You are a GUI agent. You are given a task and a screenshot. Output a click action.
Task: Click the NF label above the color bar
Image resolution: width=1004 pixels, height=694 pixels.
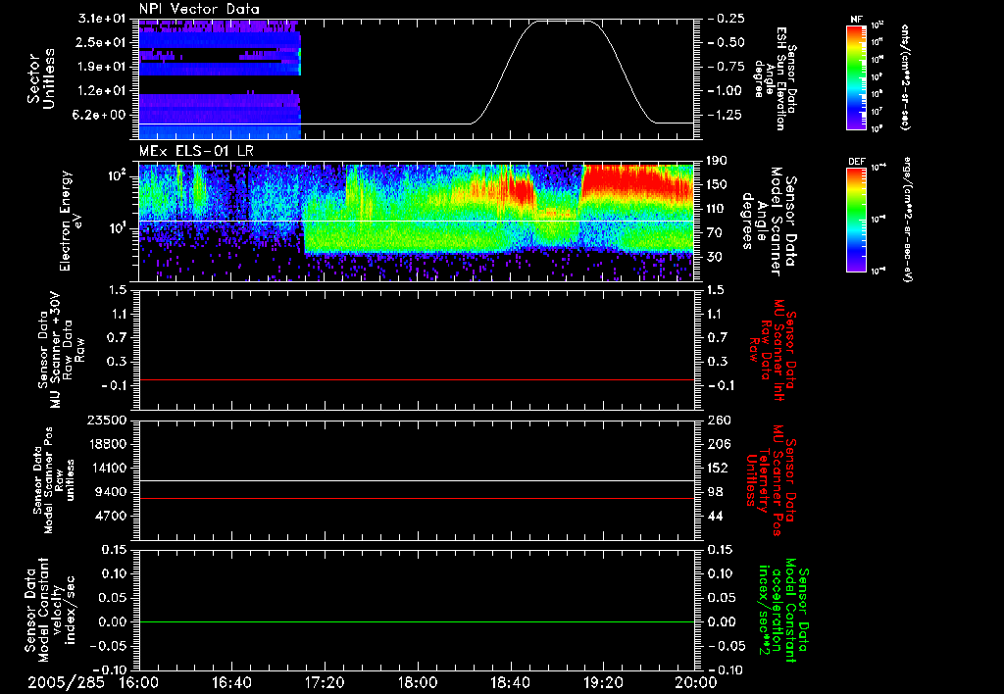pyautogui.click(x=857, y=20)
